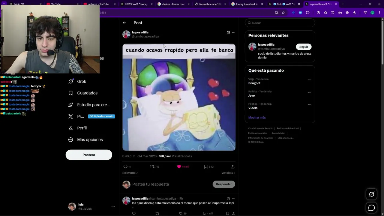Like the reply with 36 likes
384x216 pixels.
181,214
